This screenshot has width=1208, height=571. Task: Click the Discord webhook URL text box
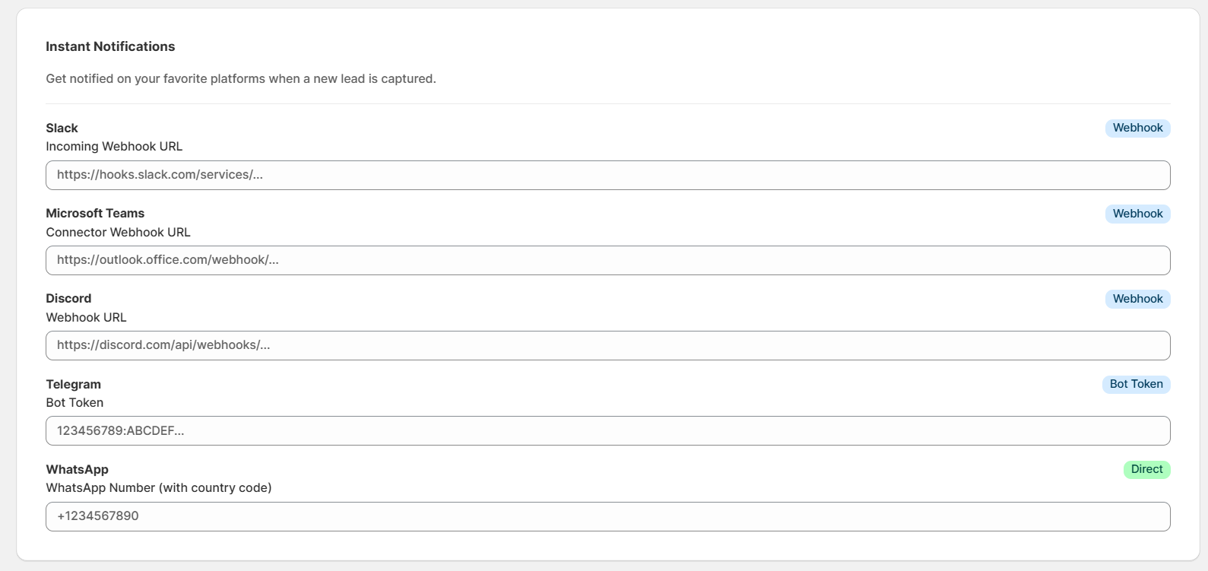pos(607,345)
